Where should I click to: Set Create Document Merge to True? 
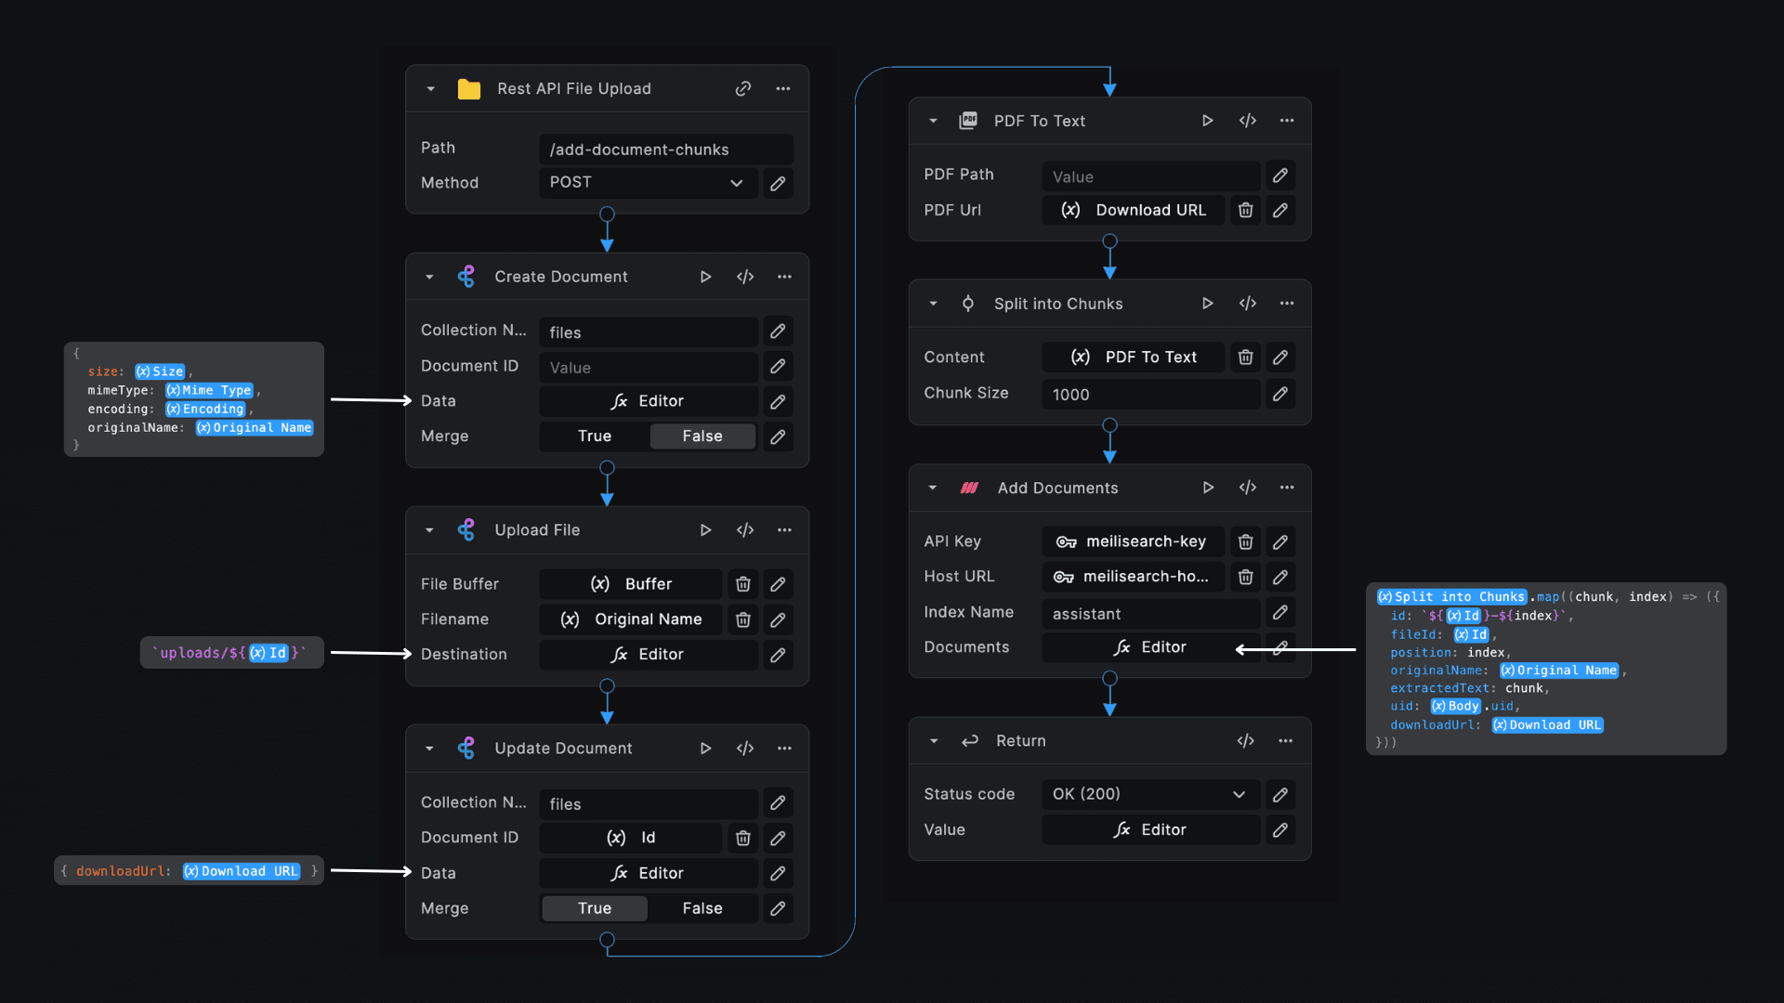coord(595,436)
